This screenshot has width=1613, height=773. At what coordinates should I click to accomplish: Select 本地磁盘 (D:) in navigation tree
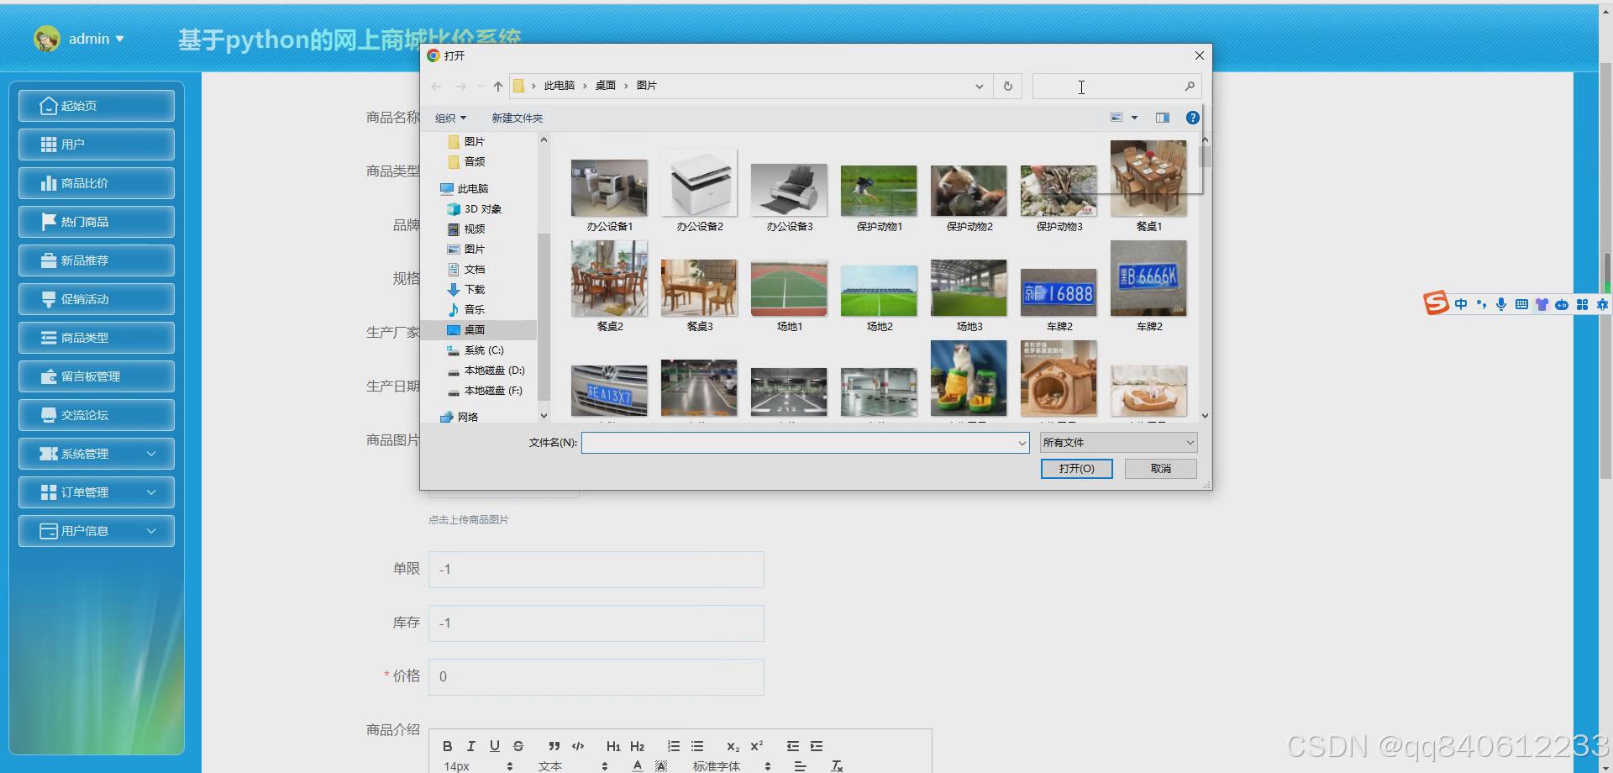click(494, 371)
